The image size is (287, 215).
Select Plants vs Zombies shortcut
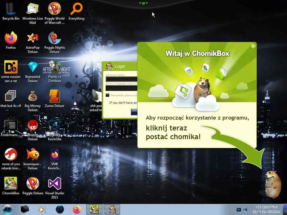(55, 71)
